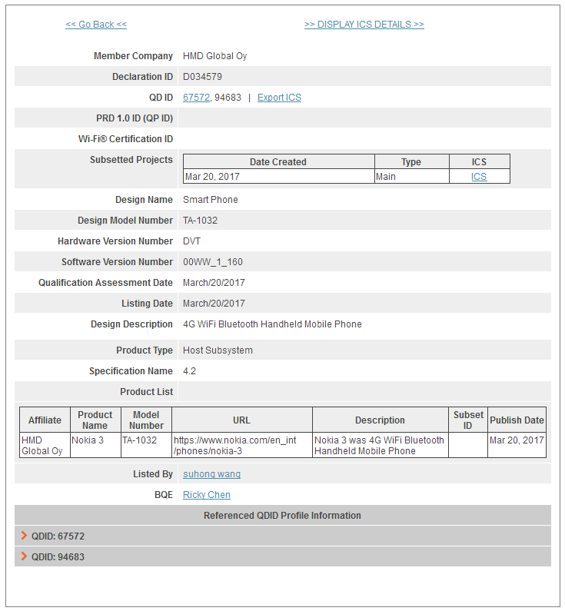Image resolution: width=565 pixels, height=611 pixels.
Task: Select Declaration ID value D034579
Action: point(202,77)
